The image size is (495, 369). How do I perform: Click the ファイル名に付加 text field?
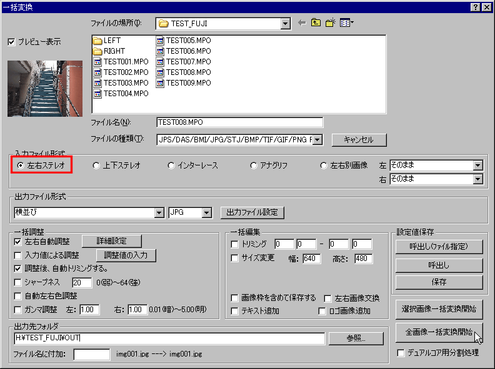[x=92, y=354]
